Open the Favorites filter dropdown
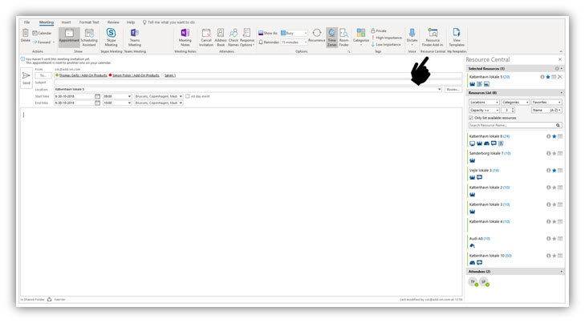Screen dimensions: 585x323 [546, 102]
